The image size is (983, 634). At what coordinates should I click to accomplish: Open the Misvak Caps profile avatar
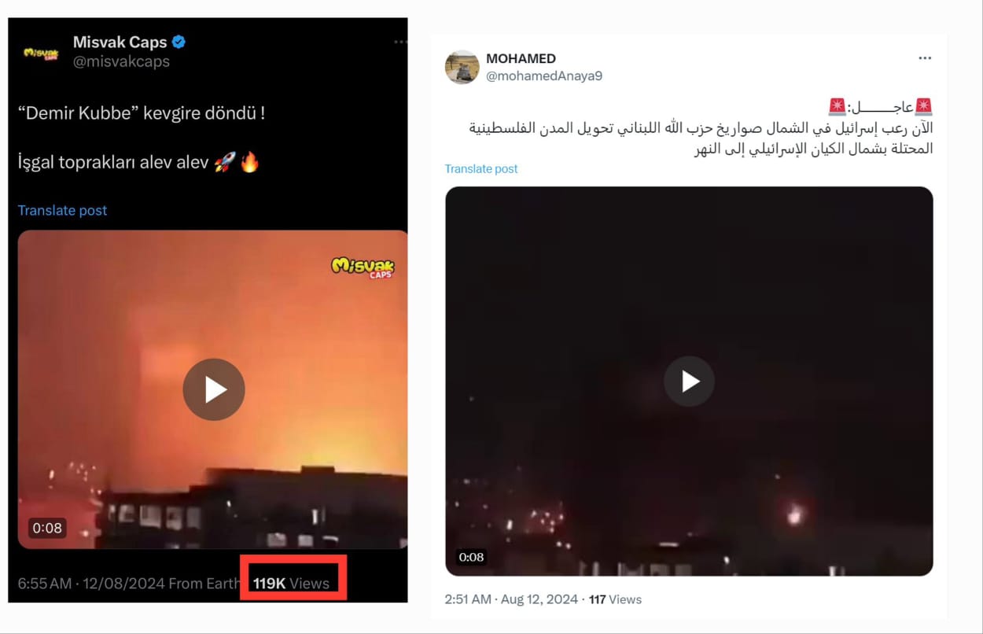(x=41, y=53)
